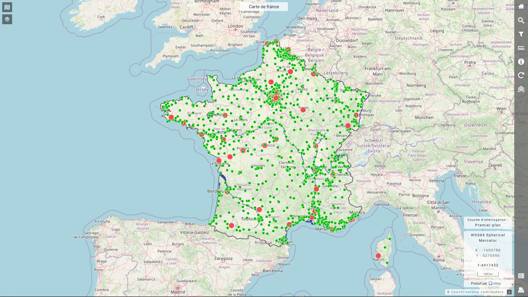Click the 100 km scale bar
The width and height of the screenshot is (528, 297).
[488, 274]
